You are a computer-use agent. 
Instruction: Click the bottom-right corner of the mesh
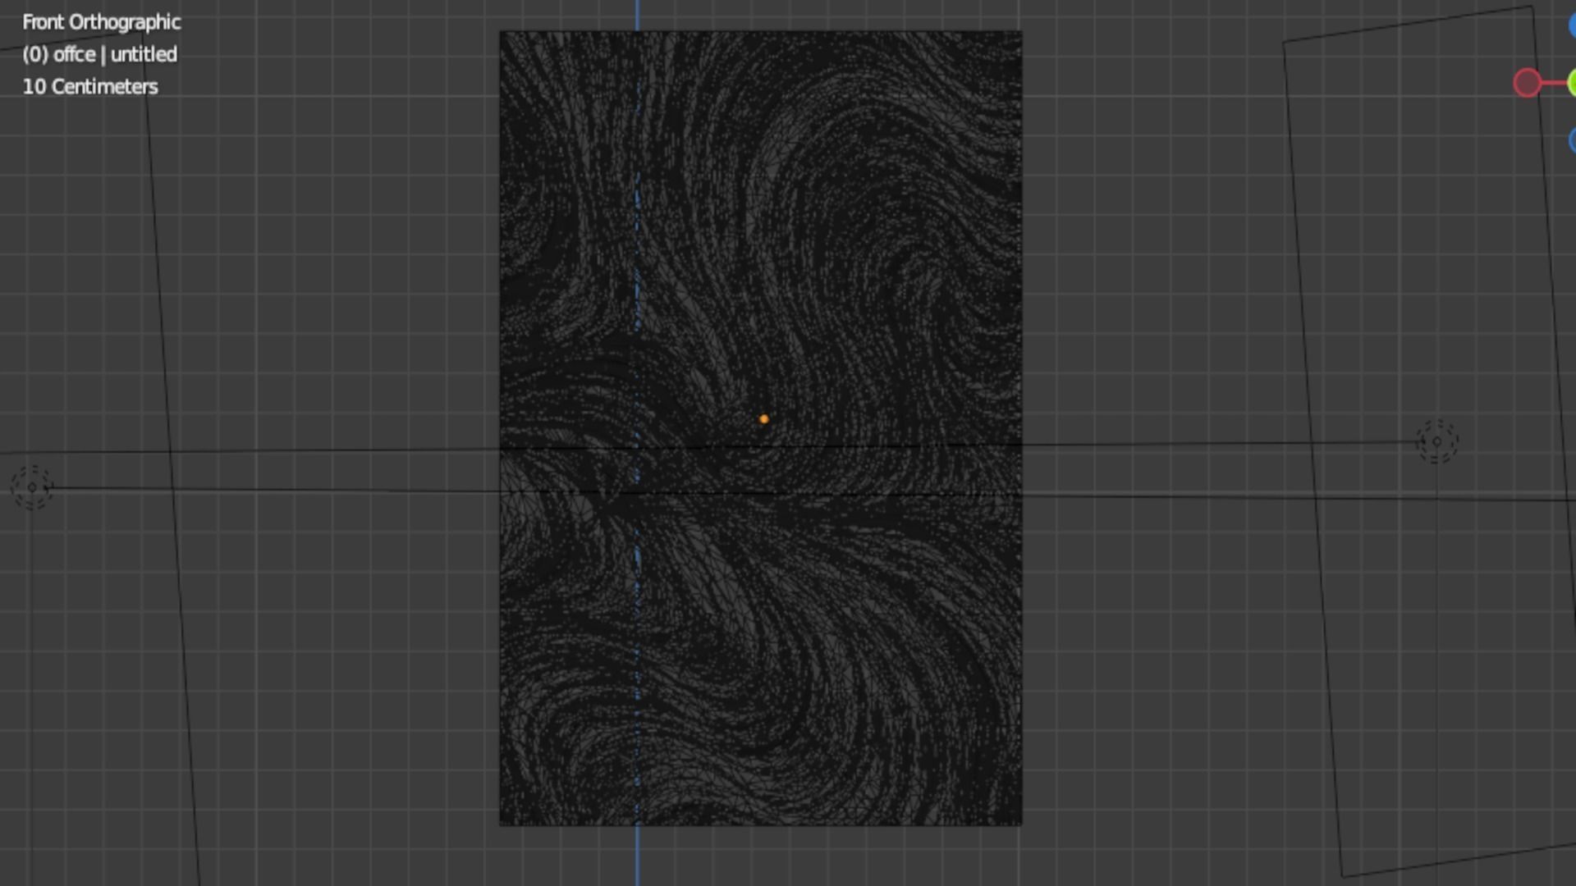[x=1021, y=824]
